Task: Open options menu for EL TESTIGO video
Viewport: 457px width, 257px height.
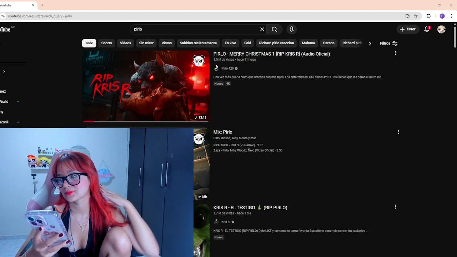Action: (x=395, y=207)
